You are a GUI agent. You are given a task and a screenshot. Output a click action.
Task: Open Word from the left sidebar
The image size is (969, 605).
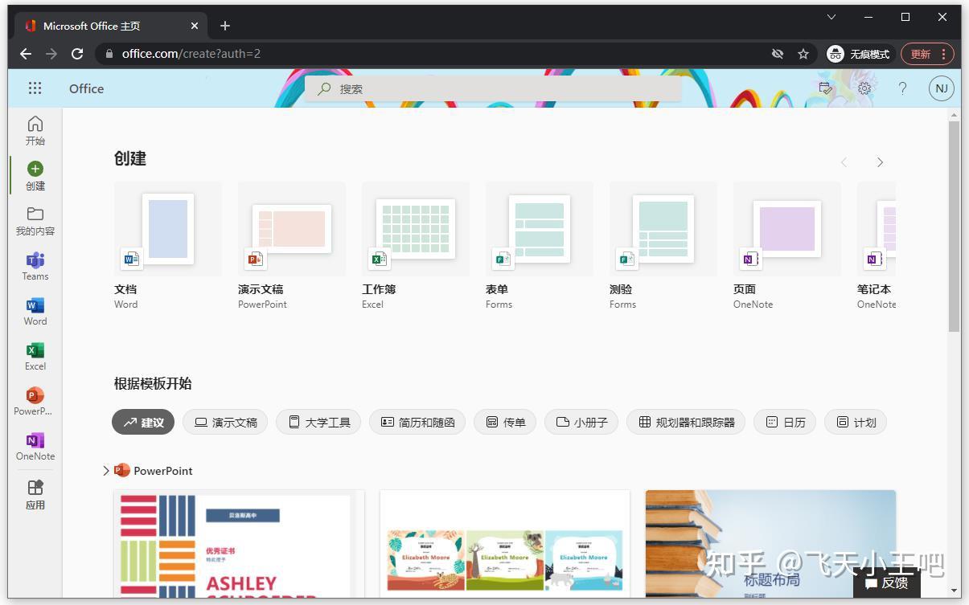(x=35, y=312)
